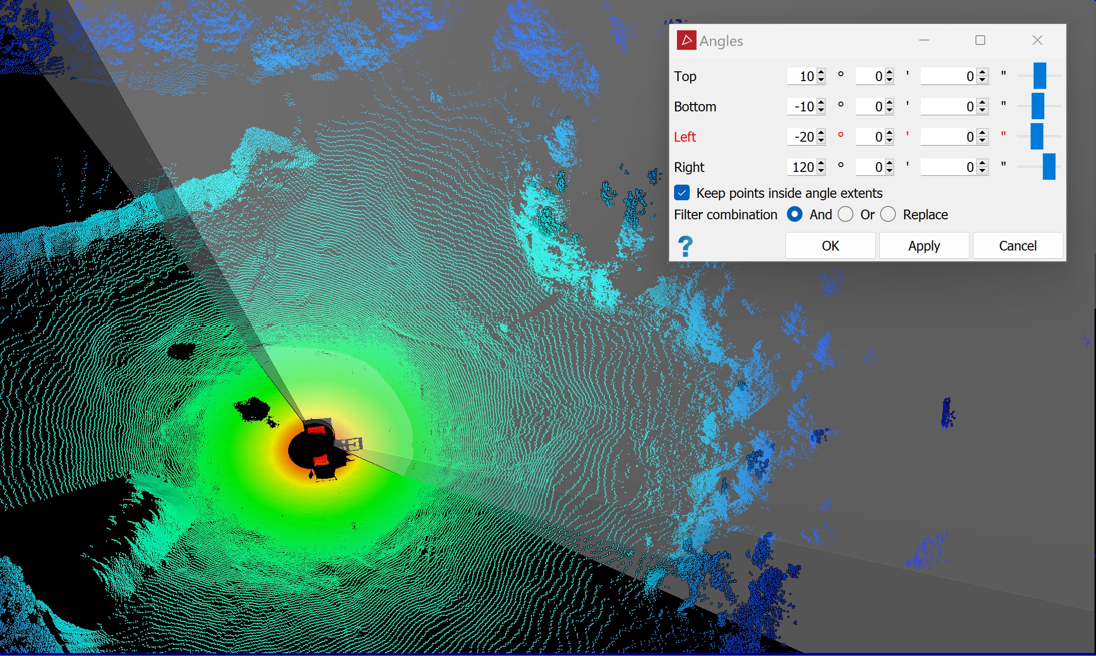Click the blue help question mark icon

click(685, 246)
